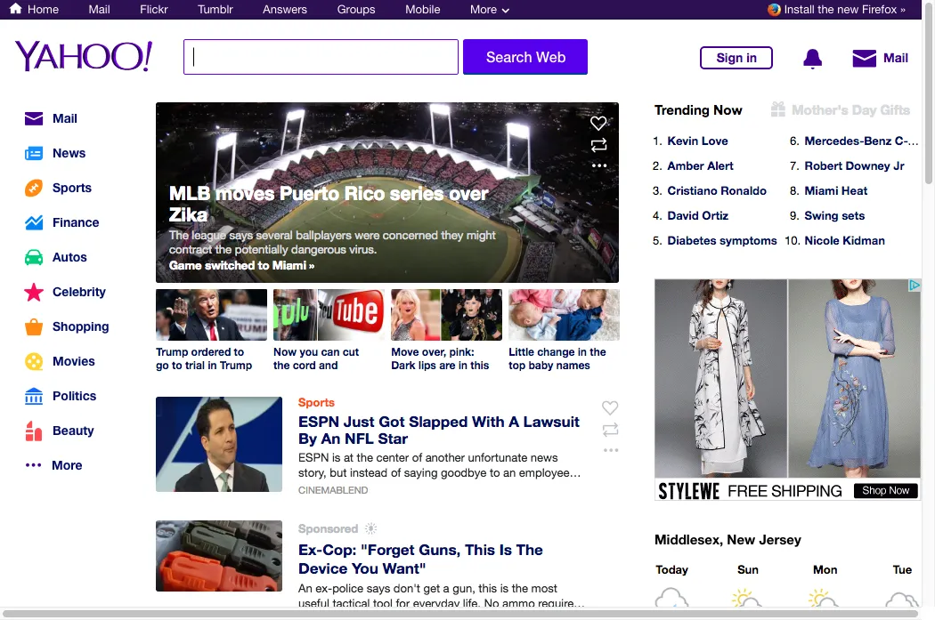Open trending topic David Ortiz

click(697, 216)
